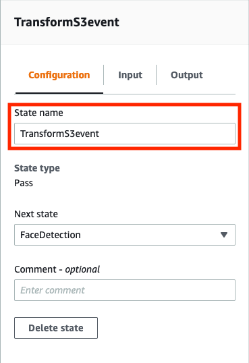Click the Enter comment placeholder text
249x363 pixels.
click(x=53, y=290)
